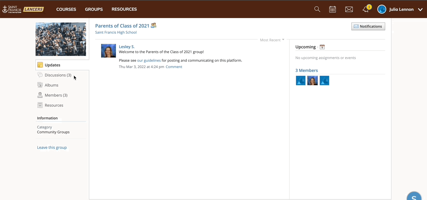Open the our guidelines link

click(149, 60)
